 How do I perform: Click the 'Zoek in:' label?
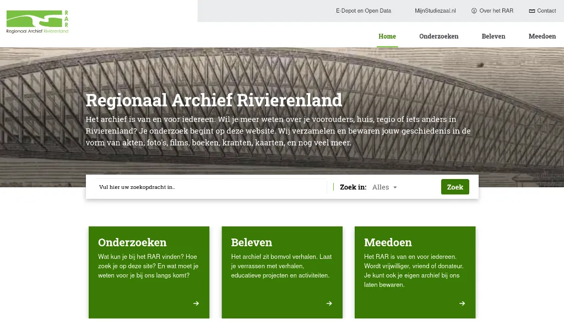tap(353, 187)
